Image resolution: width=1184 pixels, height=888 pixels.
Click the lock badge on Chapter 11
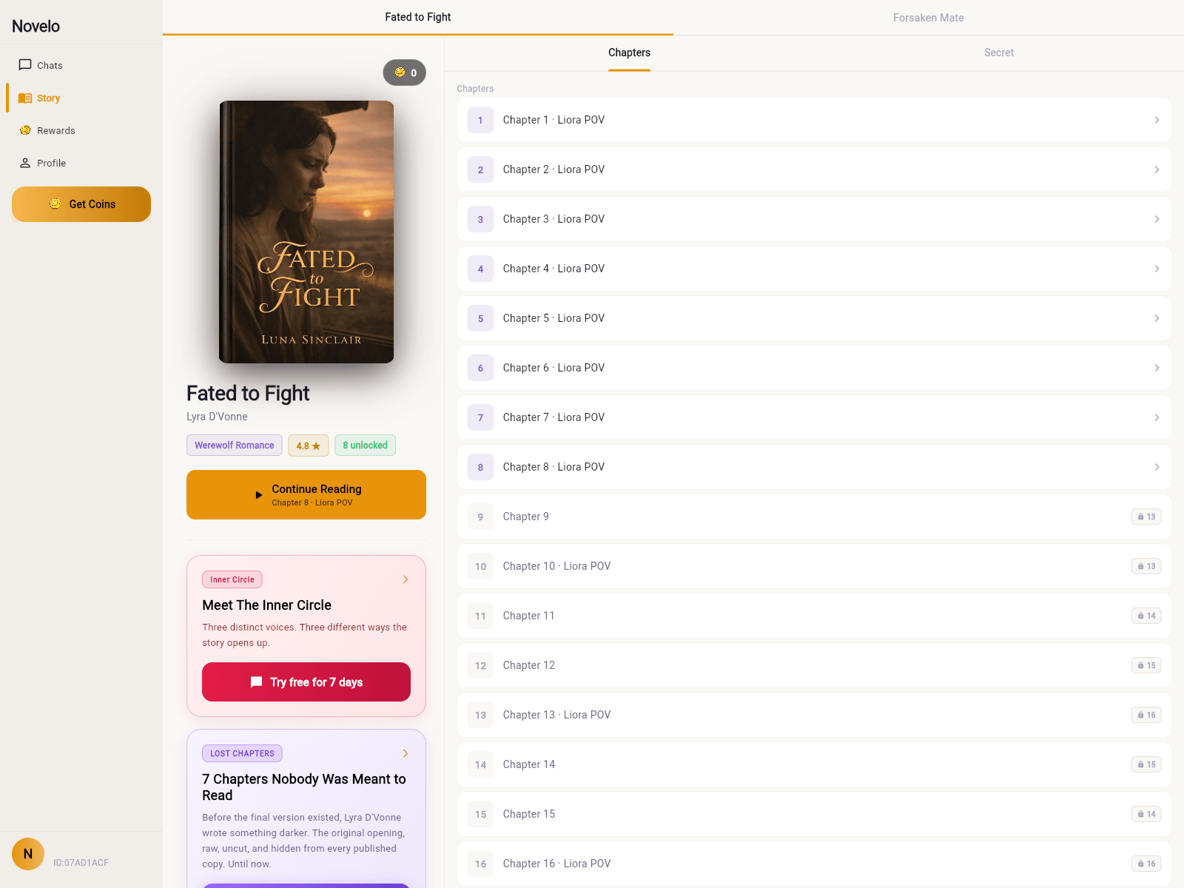[1146, 616]
